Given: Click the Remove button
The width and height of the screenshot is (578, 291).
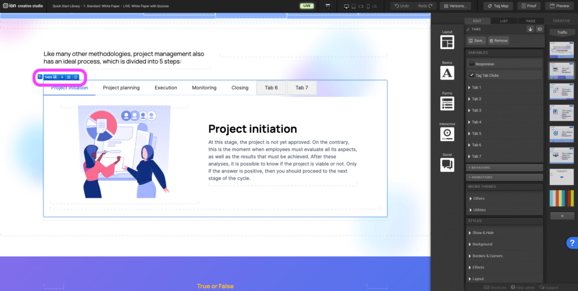Looking at the screenshot, I should tap(498, 41).
